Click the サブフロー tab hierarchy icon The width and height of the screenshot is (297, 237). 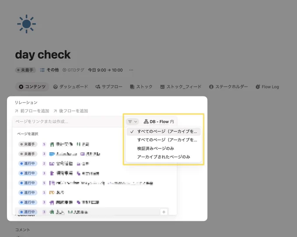97,87
